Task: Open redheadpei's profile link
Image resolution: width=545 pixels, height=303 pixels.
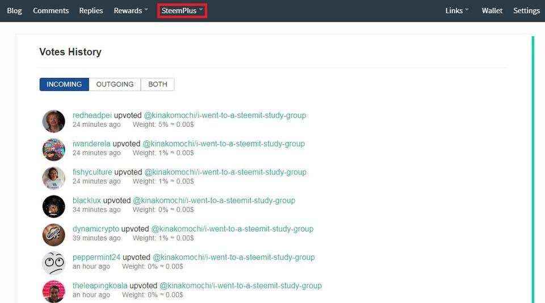Action: tap(92, 115)
